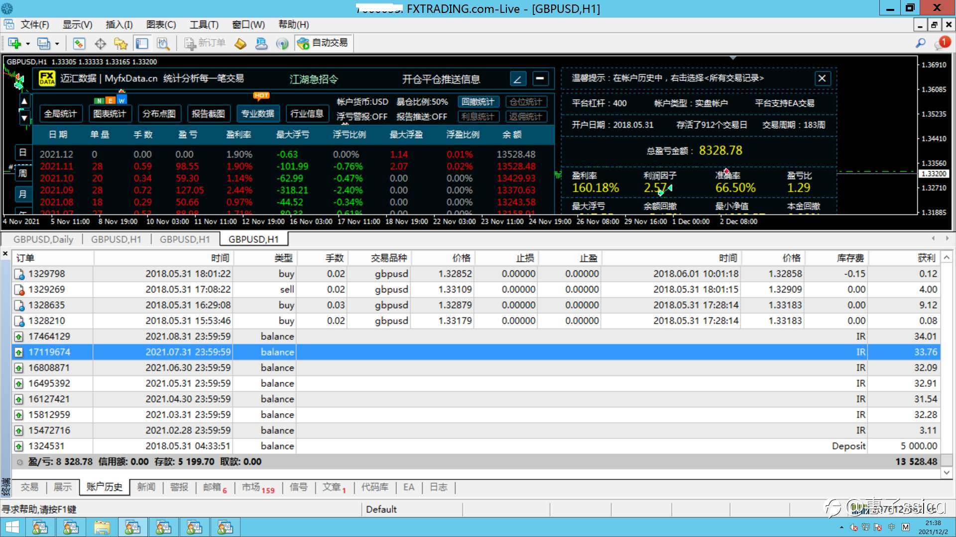The height and width of the screenshot is (537, 956).
Task: Click the 专业数据 button
Action: [x=257, y=114]
